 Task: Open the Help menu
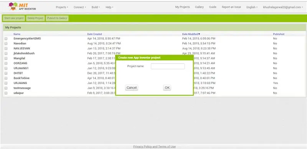click(x=109, y=7)
